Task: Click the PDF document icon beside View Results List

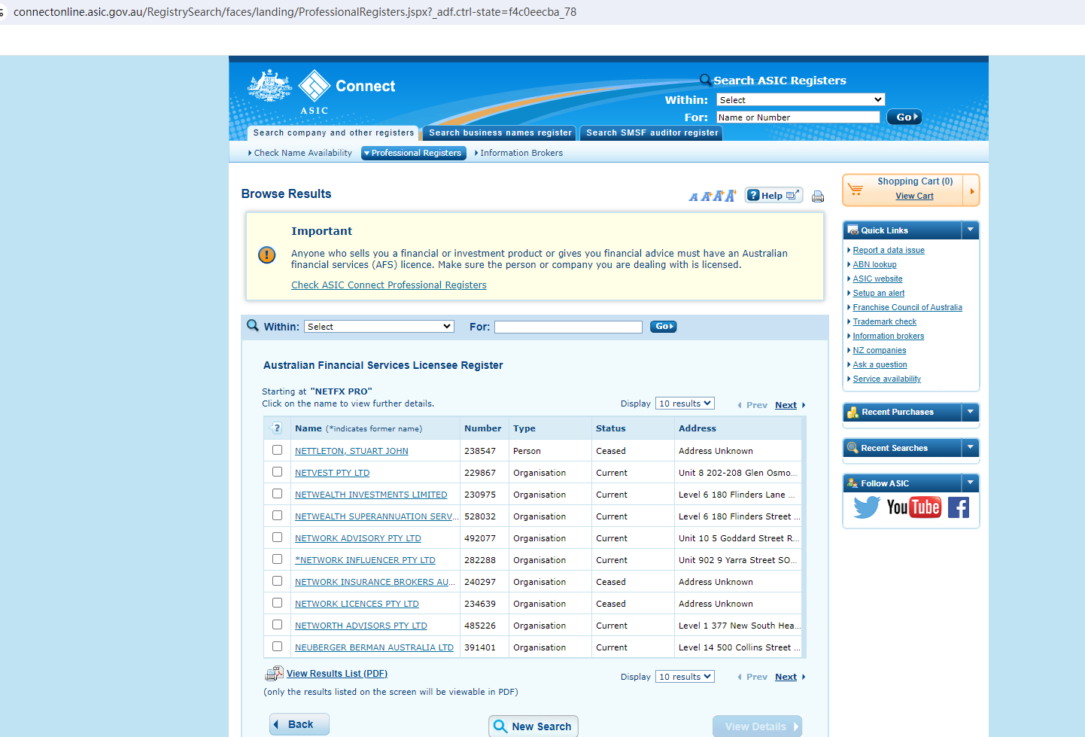Action: pyautogui.click(x=274, y=674)
